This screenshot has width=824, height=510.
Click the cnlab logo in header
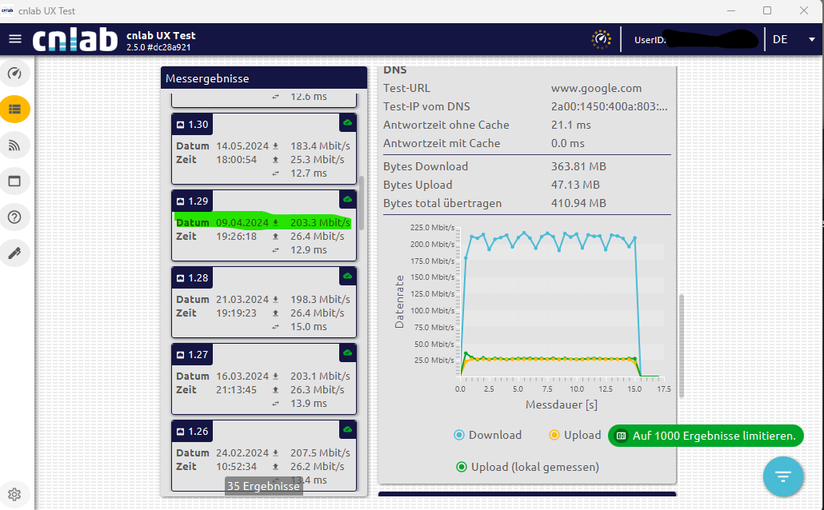click(75, 39)
